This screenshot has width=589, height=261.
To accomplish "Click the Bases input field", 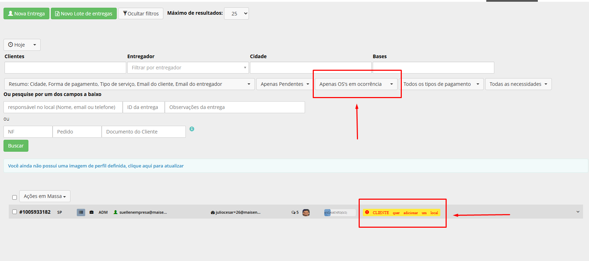I will click(x=433, y=68).
